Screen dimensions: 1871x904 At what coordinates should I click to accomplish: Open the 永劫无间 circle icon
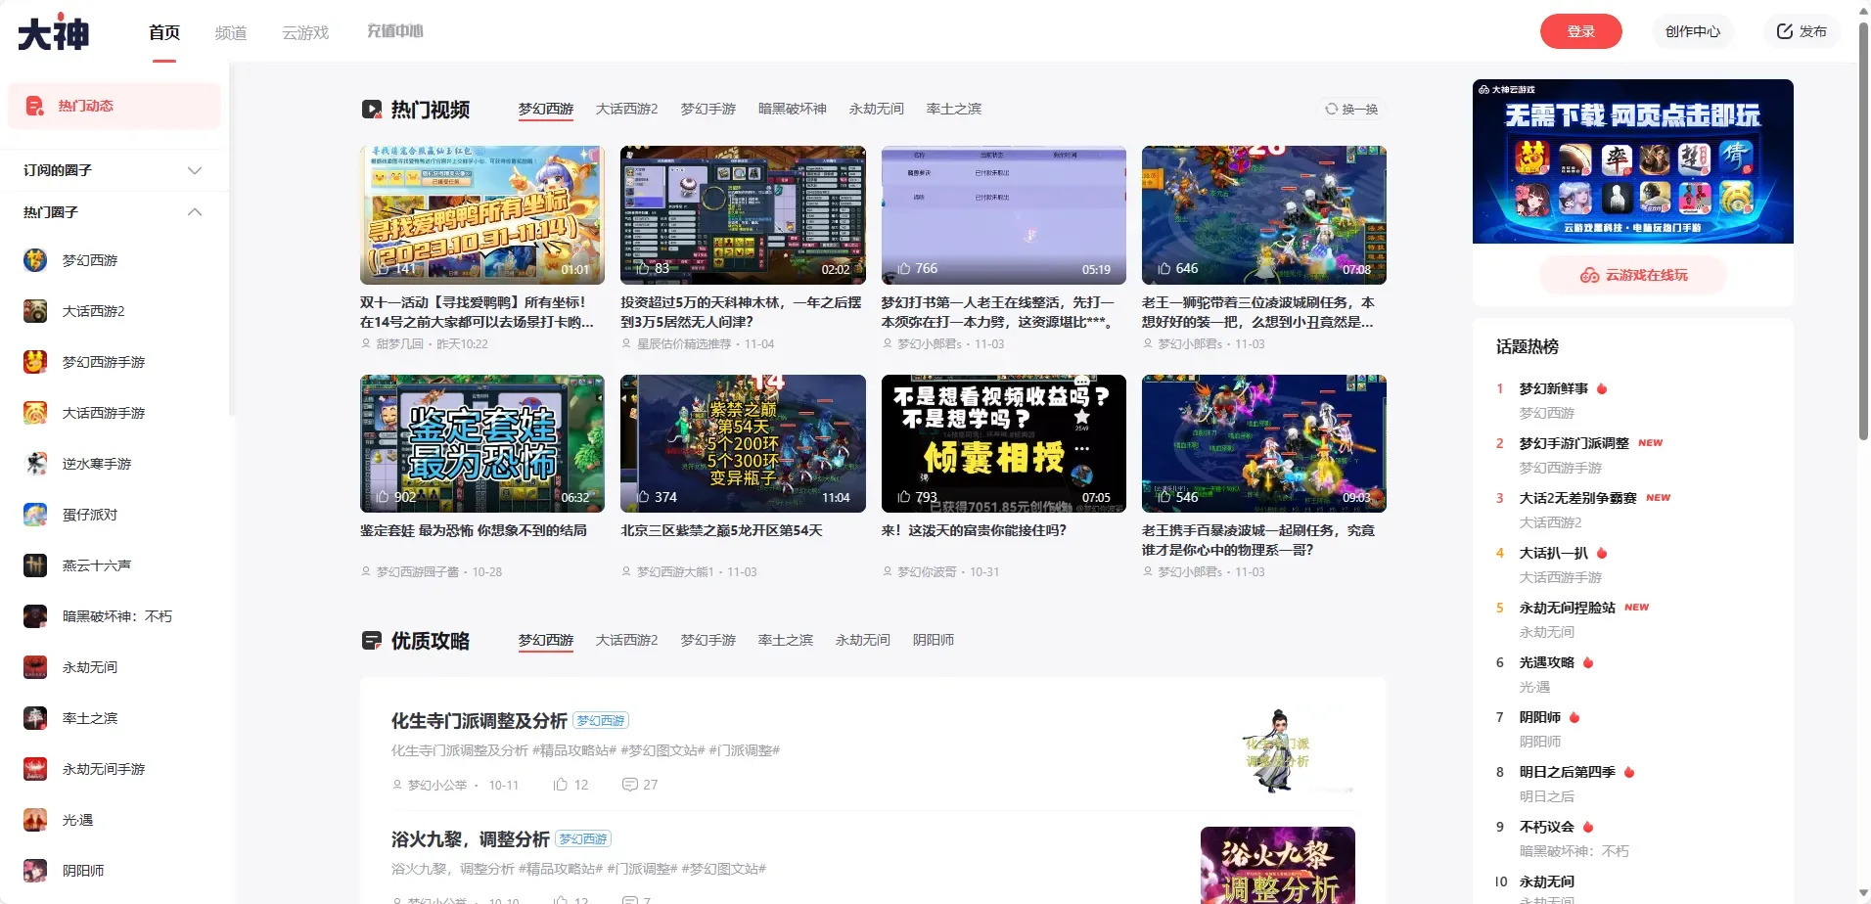tap(35, 667)
